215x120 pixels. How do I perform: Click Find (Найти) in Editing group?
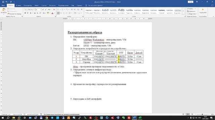190,9
